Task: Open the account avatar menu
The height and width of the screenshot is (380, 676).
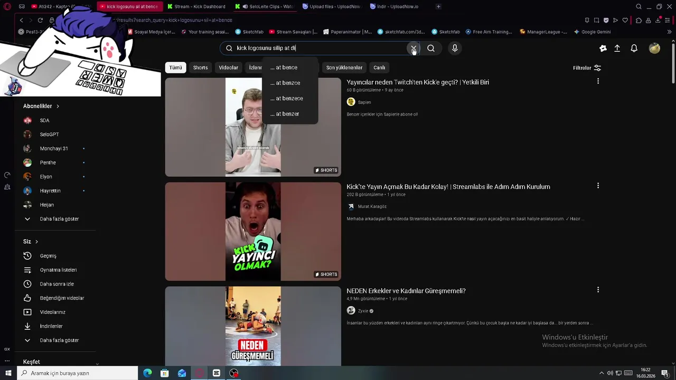Action: pos(654,48)
